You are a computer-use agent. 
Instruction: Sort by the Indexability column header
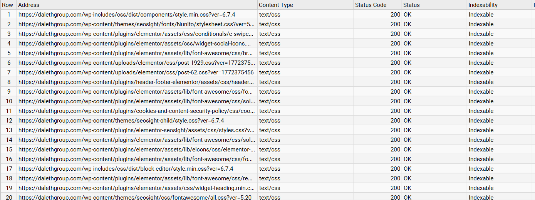coord(483,5)
